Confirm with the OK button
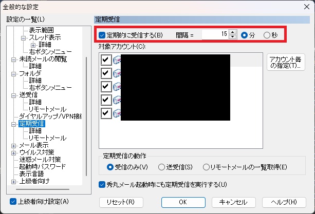The width and height of the screenshot is (315, 214). [x=183, y=202]
